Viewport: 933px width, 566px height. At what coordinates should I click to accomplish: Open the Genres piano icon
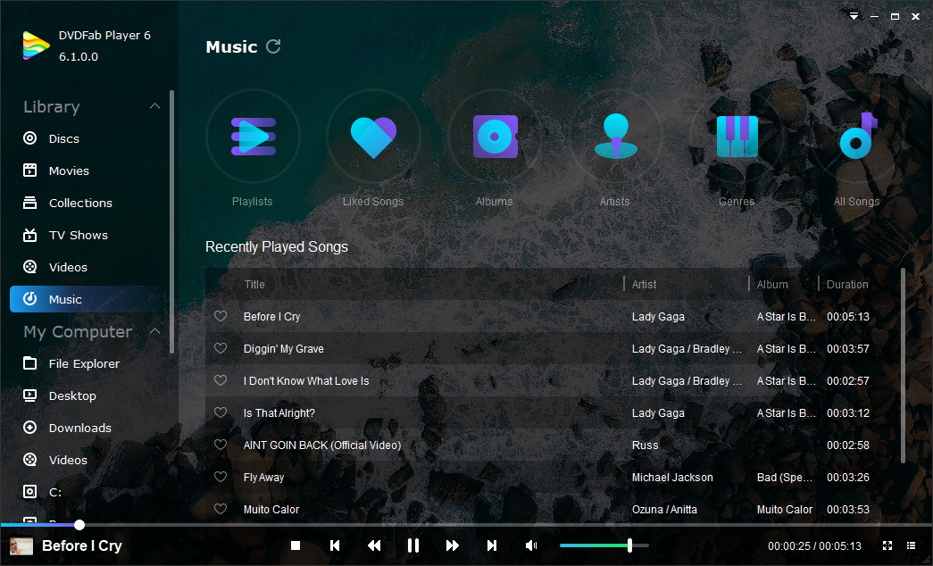click(737, 137)
